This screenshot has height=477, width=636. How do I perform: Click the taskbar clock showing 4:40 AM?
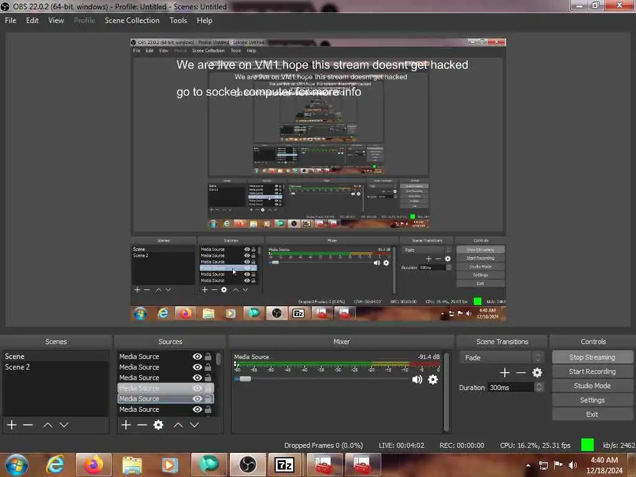tap(604, 465)
